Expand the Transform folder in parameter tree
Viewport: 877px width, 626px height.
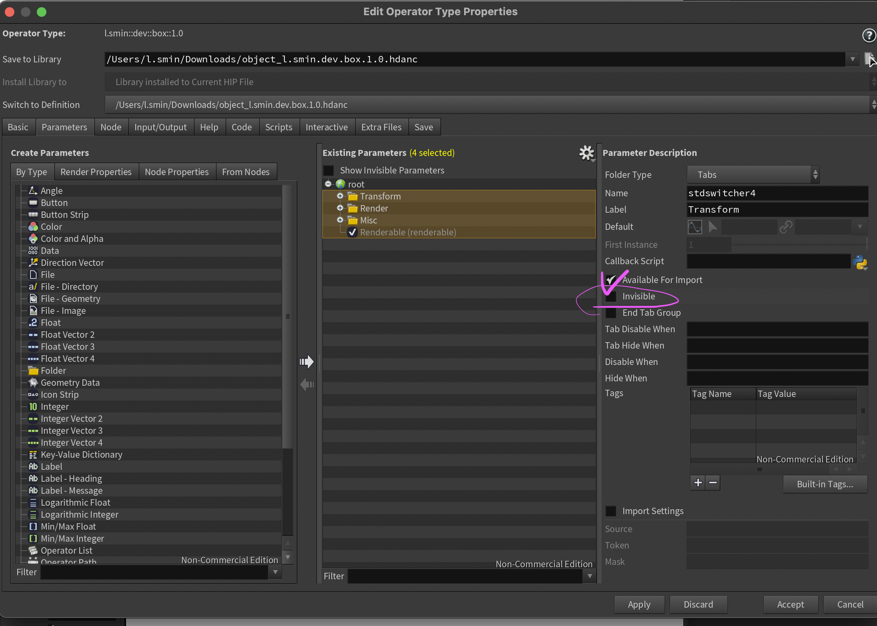[340, 196]
